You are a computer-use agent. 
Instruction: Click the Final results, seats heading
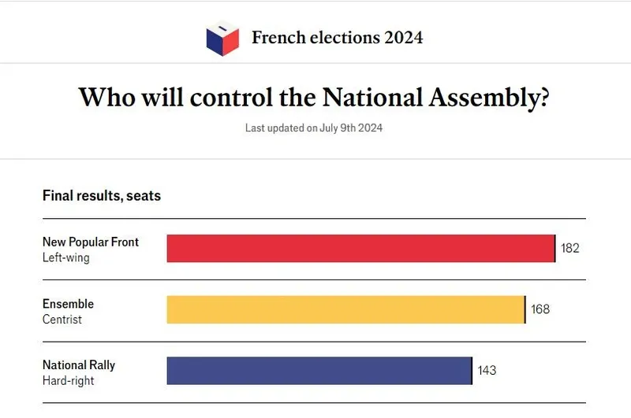coord(102,195)
